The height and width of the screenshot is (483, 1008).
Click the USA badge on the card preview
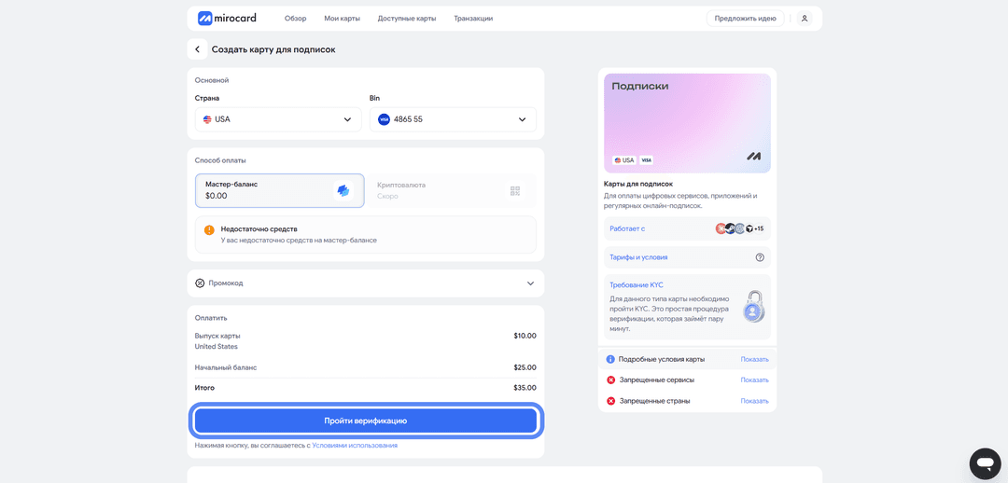[x=624, y=160]
